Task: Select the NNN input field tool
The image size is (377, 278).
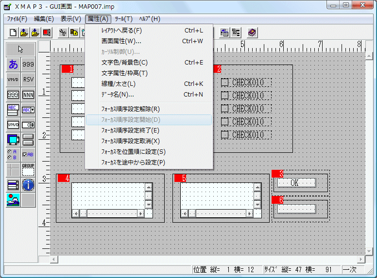Action: 28,95
